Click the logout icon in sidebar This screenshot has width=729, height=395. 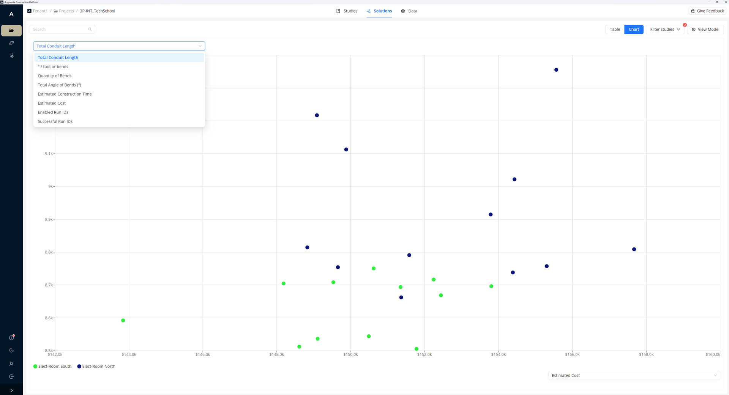point(11,377)
